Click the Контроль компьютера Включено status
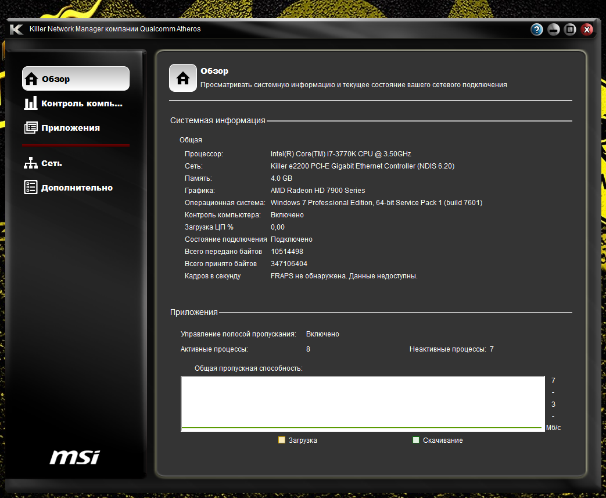This screenshot has height=498, width=606. (x=287, y=215)
